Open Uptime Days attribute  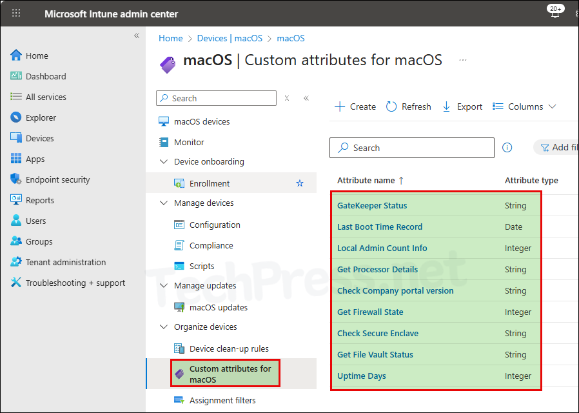[362, 376]
